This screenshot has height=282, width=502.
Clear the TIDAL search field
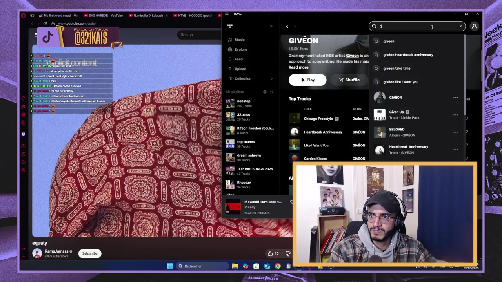(x=460, y=26)
